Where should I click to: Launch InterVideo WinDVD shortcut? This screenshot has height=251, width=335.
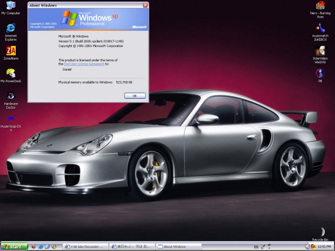click(x=320, y=54)
